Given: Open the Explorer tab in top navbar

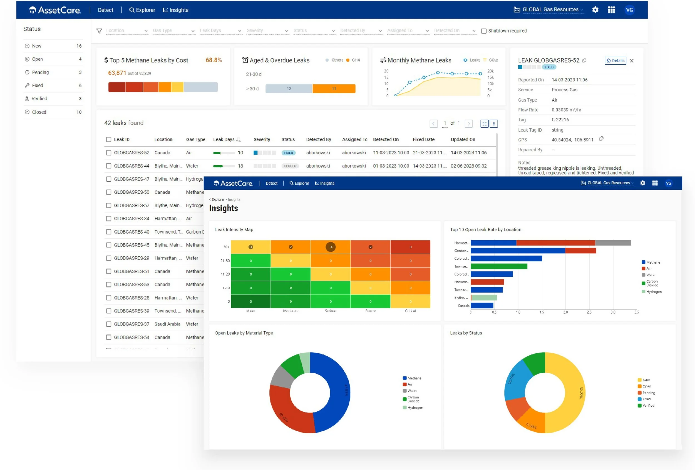Looking at the screenshot, I should pyautogui.click(x=142, y=10).
